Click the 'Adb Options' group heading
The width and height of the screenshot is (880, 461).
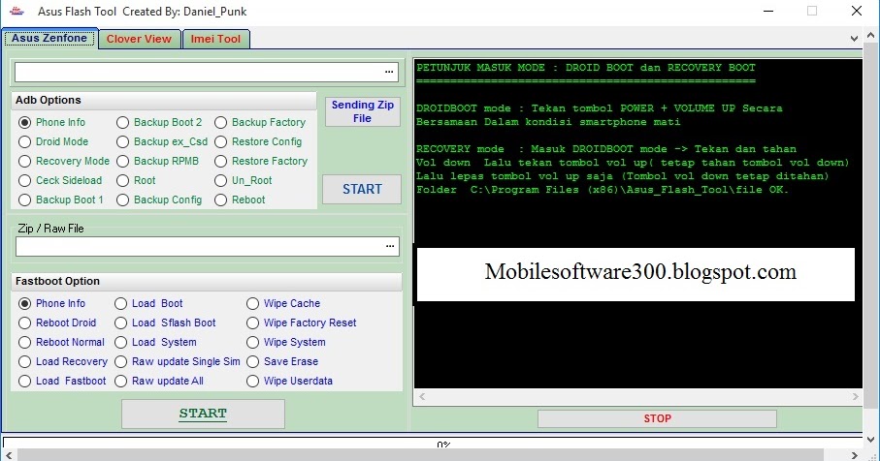49,101
